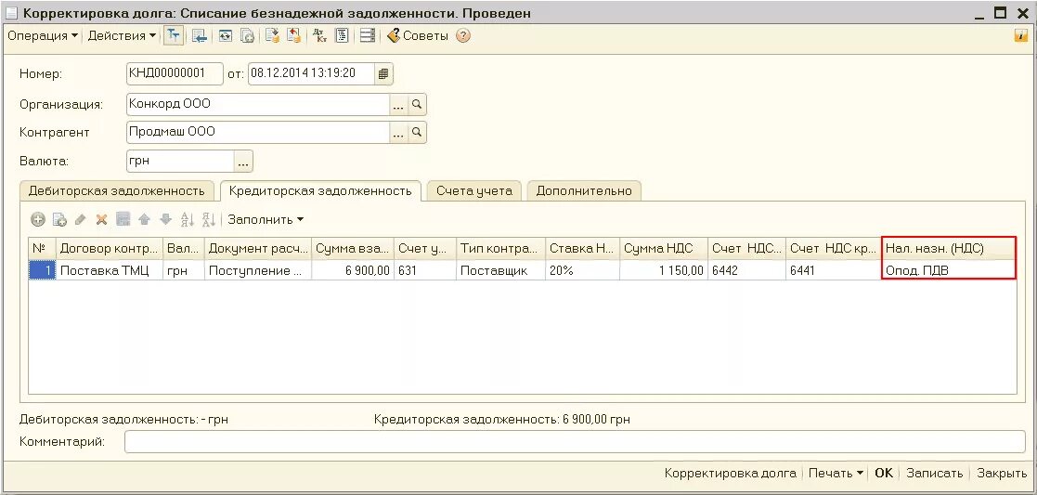Open Валюта selection ellipsis button

pos(243,161)
